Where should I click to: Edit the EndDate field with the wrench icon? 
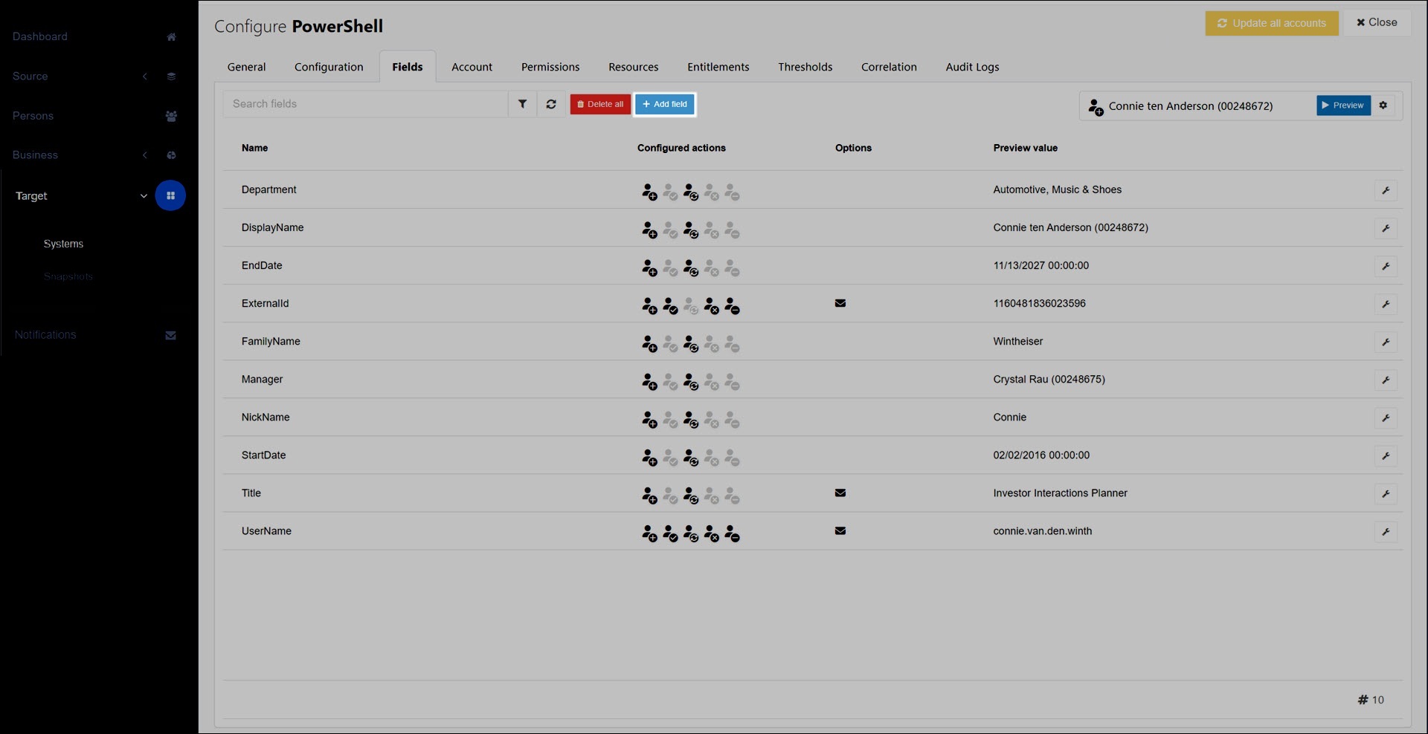click(x=1386, y=266)
